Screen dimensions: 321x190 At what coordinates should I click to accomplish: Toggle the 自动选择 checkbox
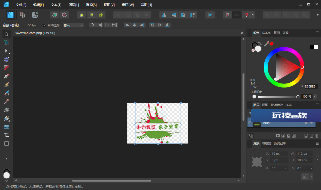click(x=45, y=25)
